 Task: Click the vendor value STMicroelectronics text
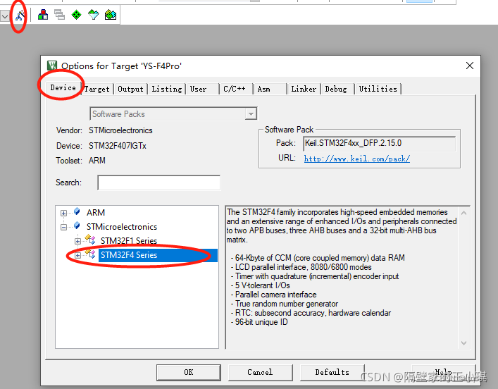120,130
